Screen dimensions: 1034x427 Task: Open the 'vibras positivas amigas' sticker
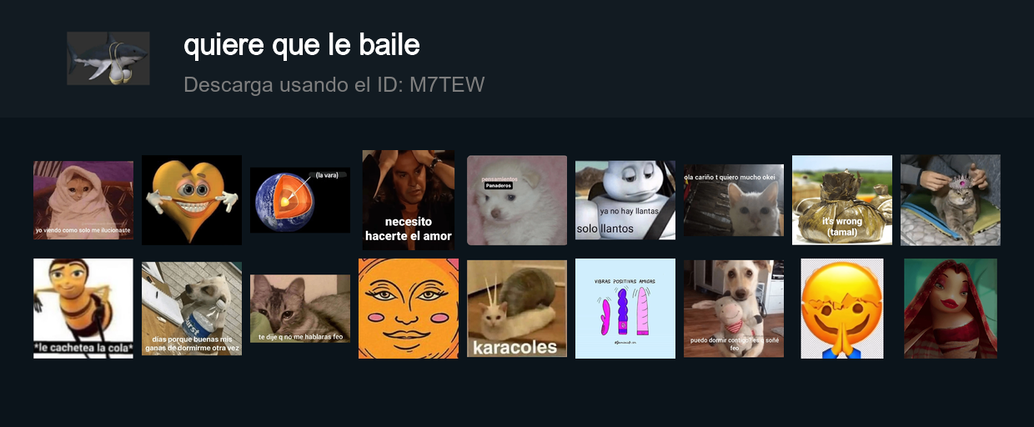625,309
